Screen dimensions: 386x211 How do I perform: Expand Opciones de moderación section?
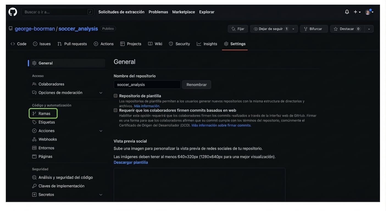tap(101, 93)
